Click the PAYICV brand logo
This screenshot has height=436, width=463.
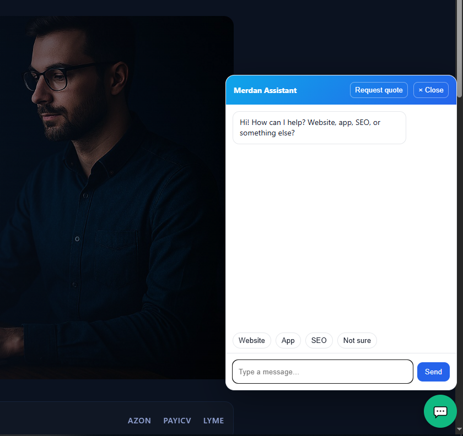point(177,421)
